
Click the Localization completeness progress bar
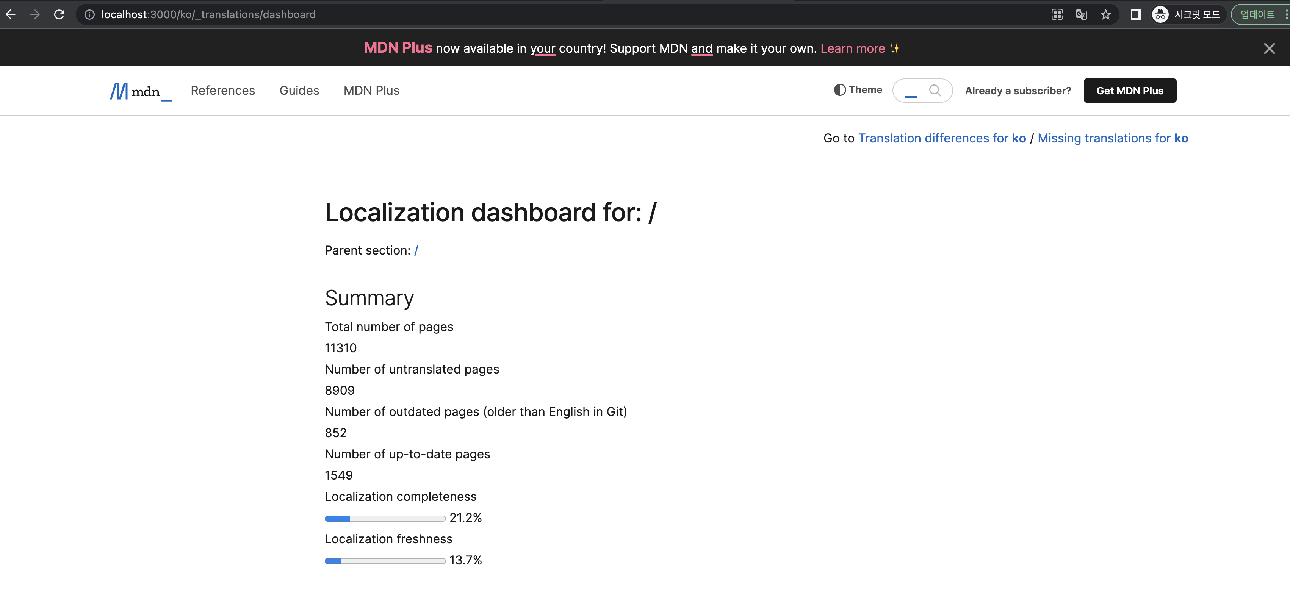point(385,519)
